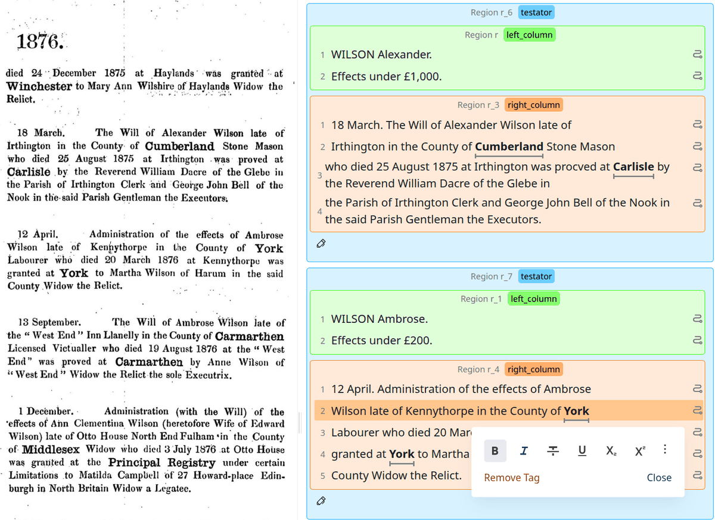
Task: Click the testator tag on Region r_6
Action: [x=536, y=13]
